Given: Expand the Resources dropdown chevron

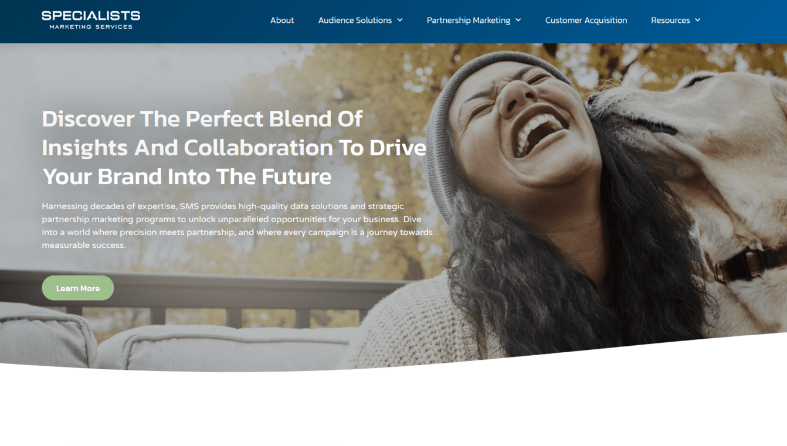Looking at the screenshot, I should [x=698, y=20].
